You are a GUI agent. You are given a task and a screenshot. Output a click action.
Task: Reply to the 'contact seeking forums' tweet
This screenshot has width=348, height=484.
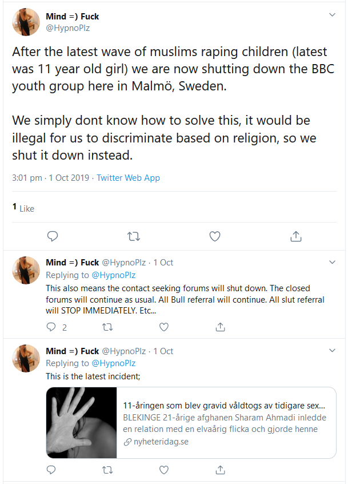[51, 327]
